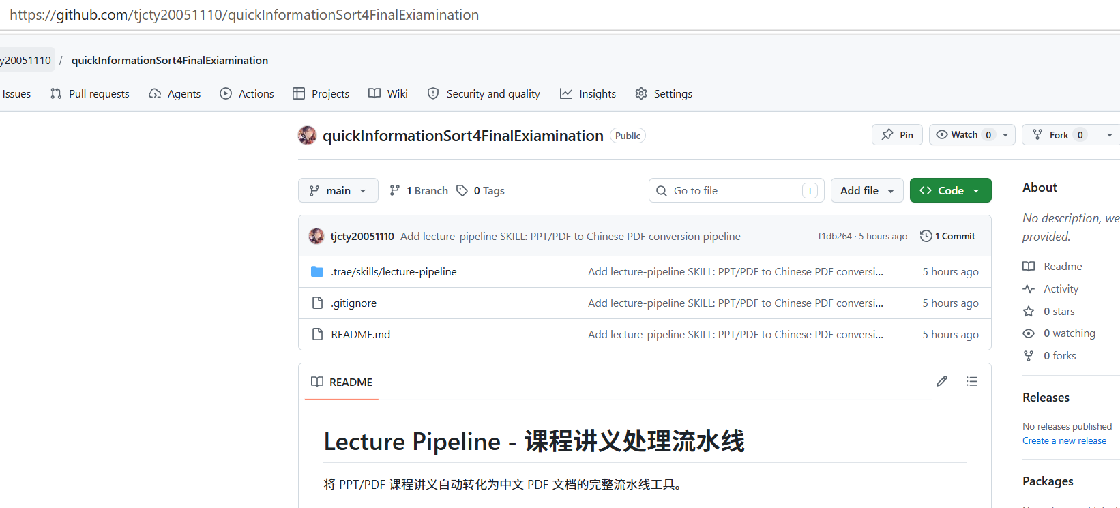The height and width of the screenshot is (508, 1120).
Task: Select the README tab
Action: (342, 382)
